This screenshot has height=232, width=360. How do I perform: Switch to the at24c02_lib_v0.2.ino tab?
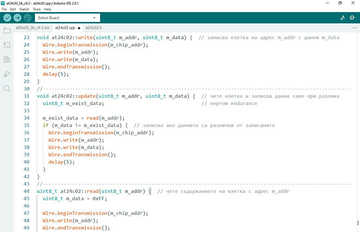[33, 28]
